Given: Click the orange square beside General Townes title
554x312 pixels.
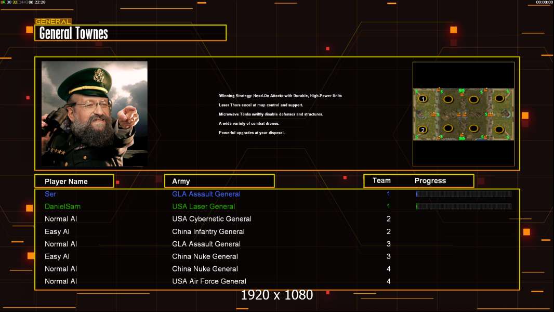Looking at the screenshot, I should tap(30, 30).
